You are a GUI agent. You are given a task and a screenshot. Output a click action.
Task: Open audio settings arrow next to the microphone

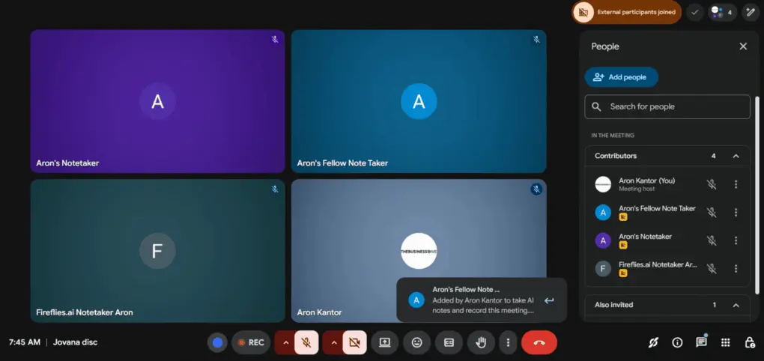pyautogui.click(x=285, y=342)
